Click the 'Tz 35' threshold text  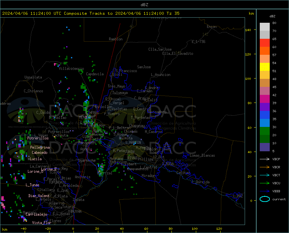click(173, 13)
